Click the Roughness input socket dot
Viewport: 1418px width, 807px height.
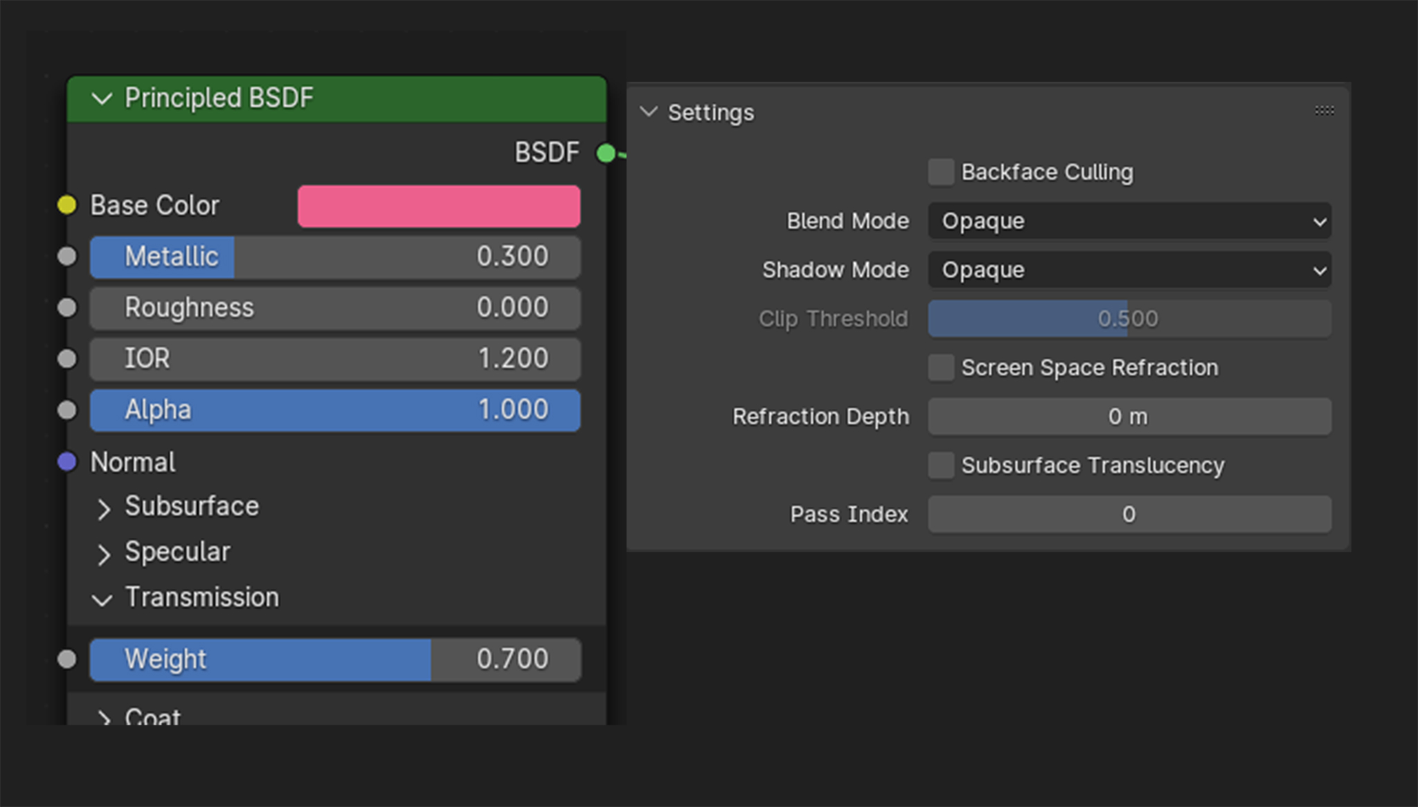pos(67,307)
